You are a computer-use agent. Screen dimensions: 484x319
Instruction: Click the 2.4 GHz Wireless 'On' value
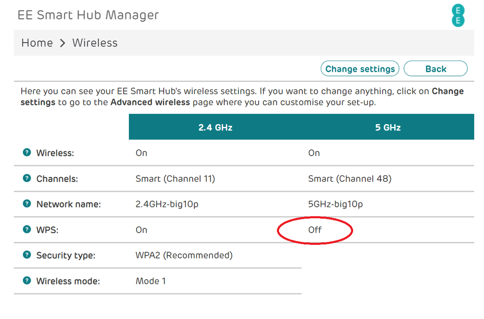pos(141,153)
